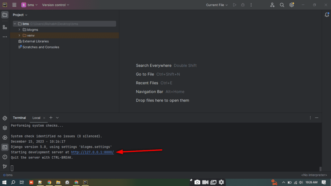Viewport: 331px width, 186px height.
Task: Select the bms root folder row
Action: (x=64, y=24)
